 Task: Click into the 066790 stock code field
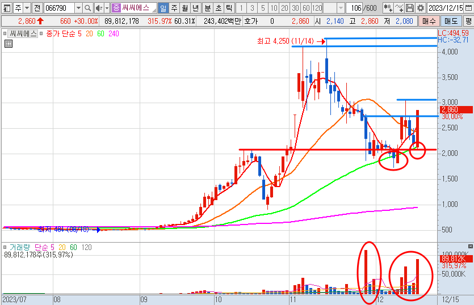pyautogui.click(x=59, y=8)
